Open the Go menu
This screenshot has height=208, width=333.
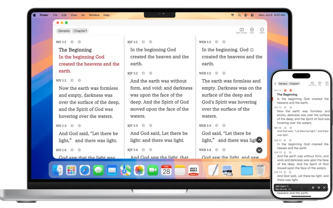(x=83, y=15)
